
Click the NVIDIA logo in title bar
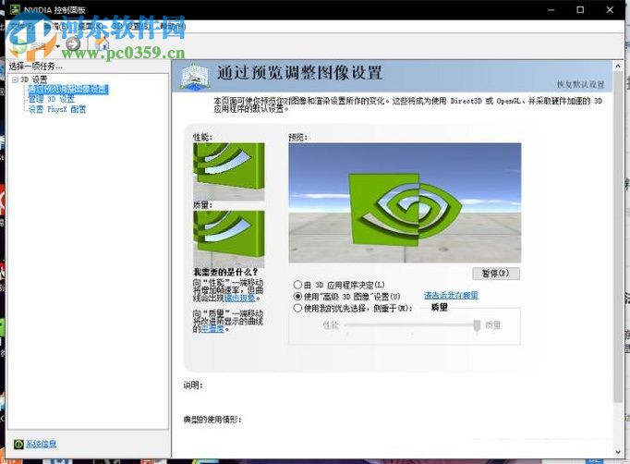(x=15, y=9)
